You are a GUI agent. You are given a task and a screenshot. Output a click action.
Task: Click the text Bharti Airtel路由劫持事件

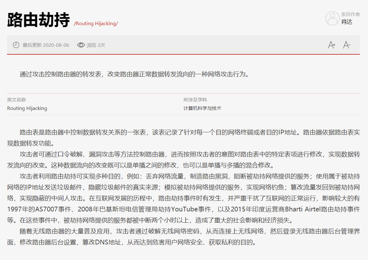[x=323, y=209]
